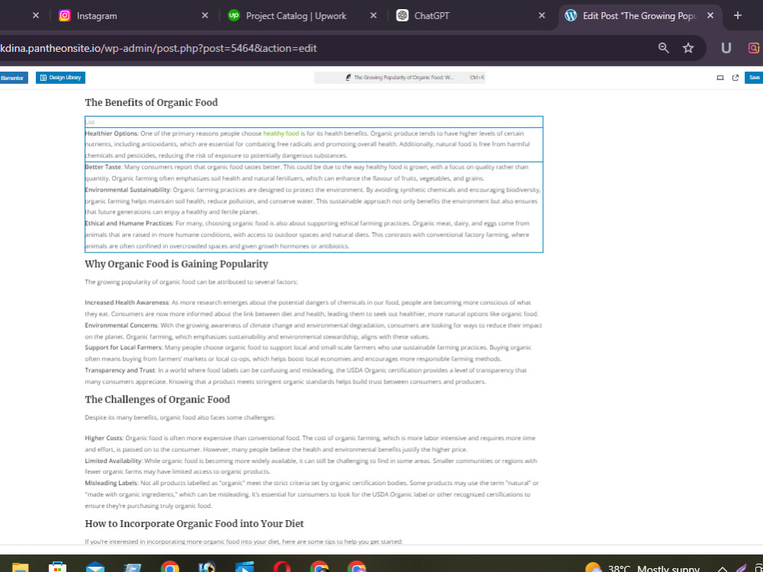
Task: Click the Misleading Labels paragraph
Action: click(314, 494)
